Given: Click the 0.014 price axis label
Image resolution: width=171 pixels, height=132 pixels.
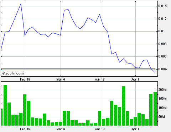Looking at the screenshot, I should (x=162, y=6).
